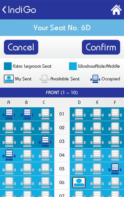
Task: Tap column D header label
Action: (x=79, y=102)
